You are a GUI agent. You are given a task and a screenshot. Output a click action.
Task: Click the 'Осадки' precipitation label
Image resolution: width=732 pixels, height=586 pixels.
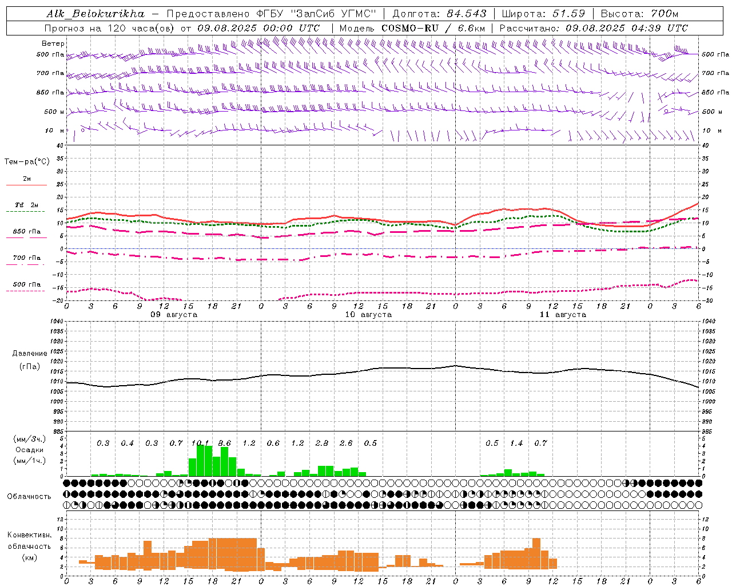point(29,450)
